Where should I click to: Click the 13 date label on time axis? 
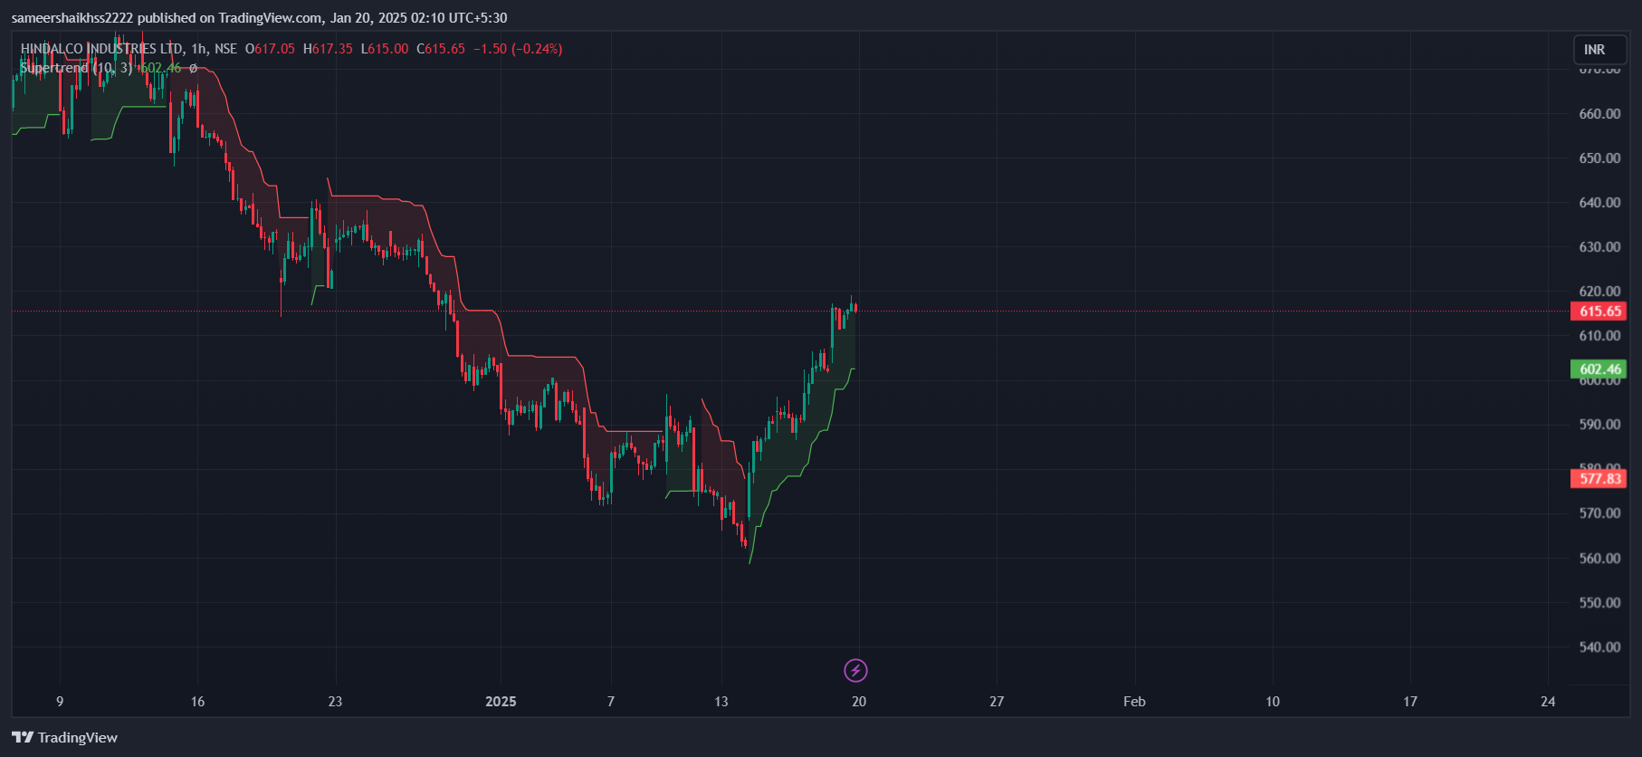[x=721, y=701]
